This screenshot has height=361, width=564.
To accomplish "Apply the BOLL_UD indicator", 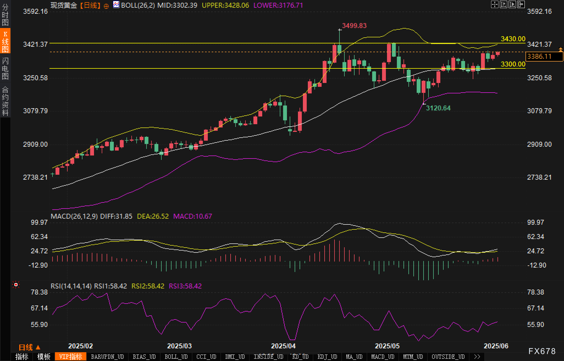I will click(176, 357).
